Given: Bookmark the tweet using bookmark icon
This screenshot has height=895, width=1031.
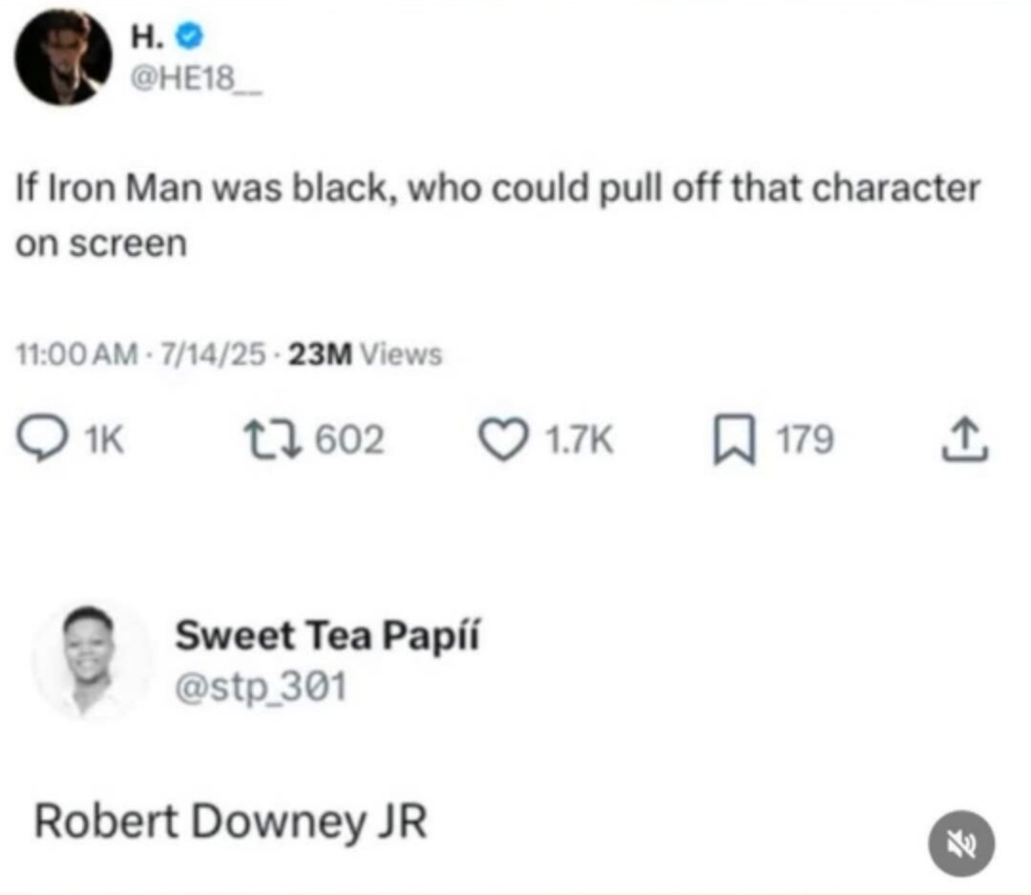Looking at the screenshot, I should (x=734, y=439).
